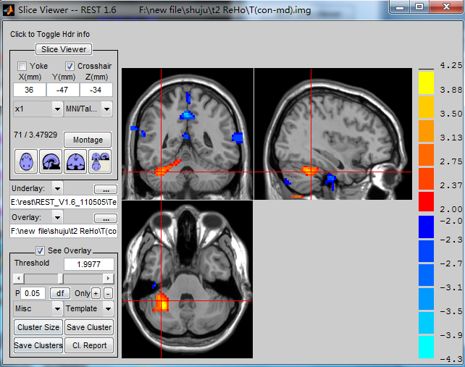465x367 pixels.
Task: Minimize the Slice Viewer window
Action: pyautogui.click(x=400, y=7)
